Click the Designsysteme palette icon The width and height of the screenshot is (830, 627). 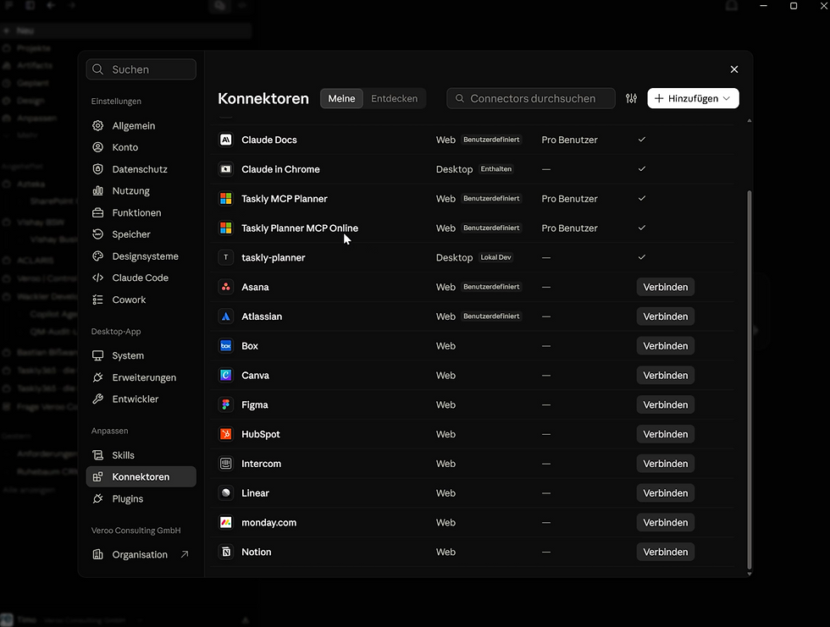point(98,256)
